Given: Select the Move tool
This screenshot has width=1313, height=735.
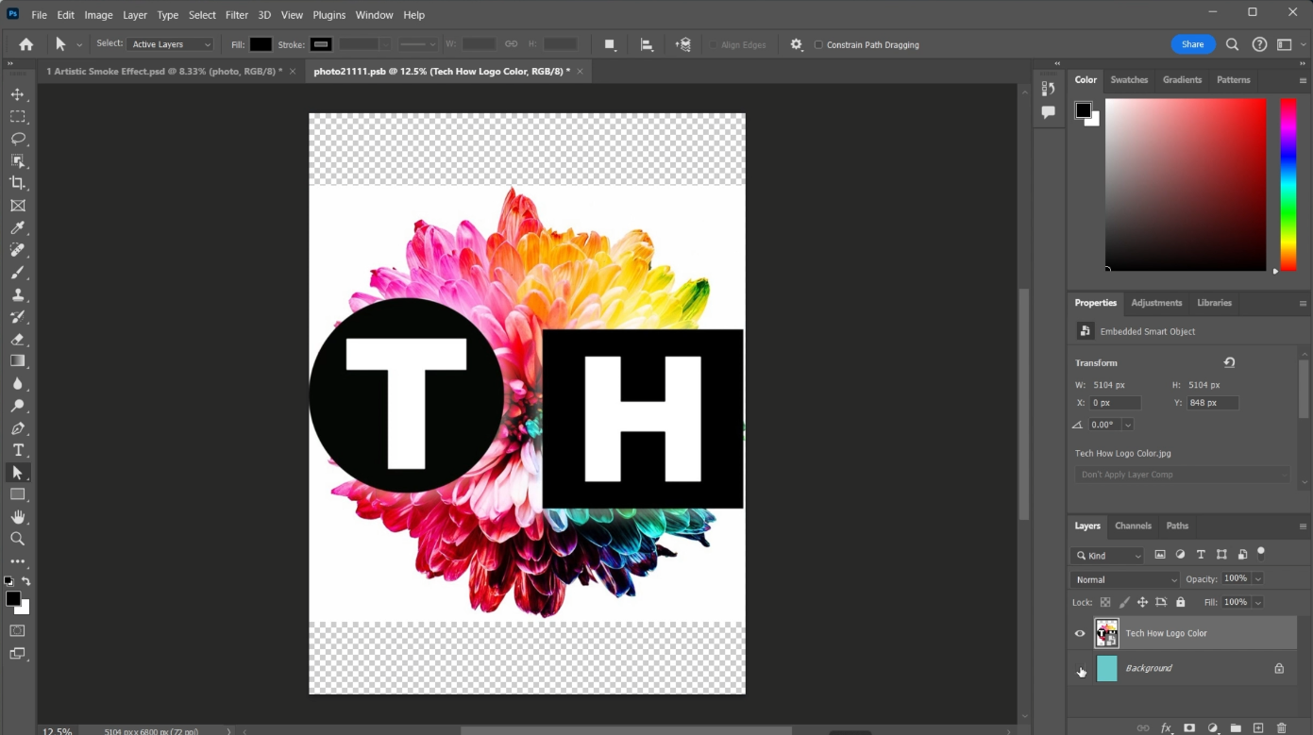Looking at the screenshot, I should click(17, 94).
